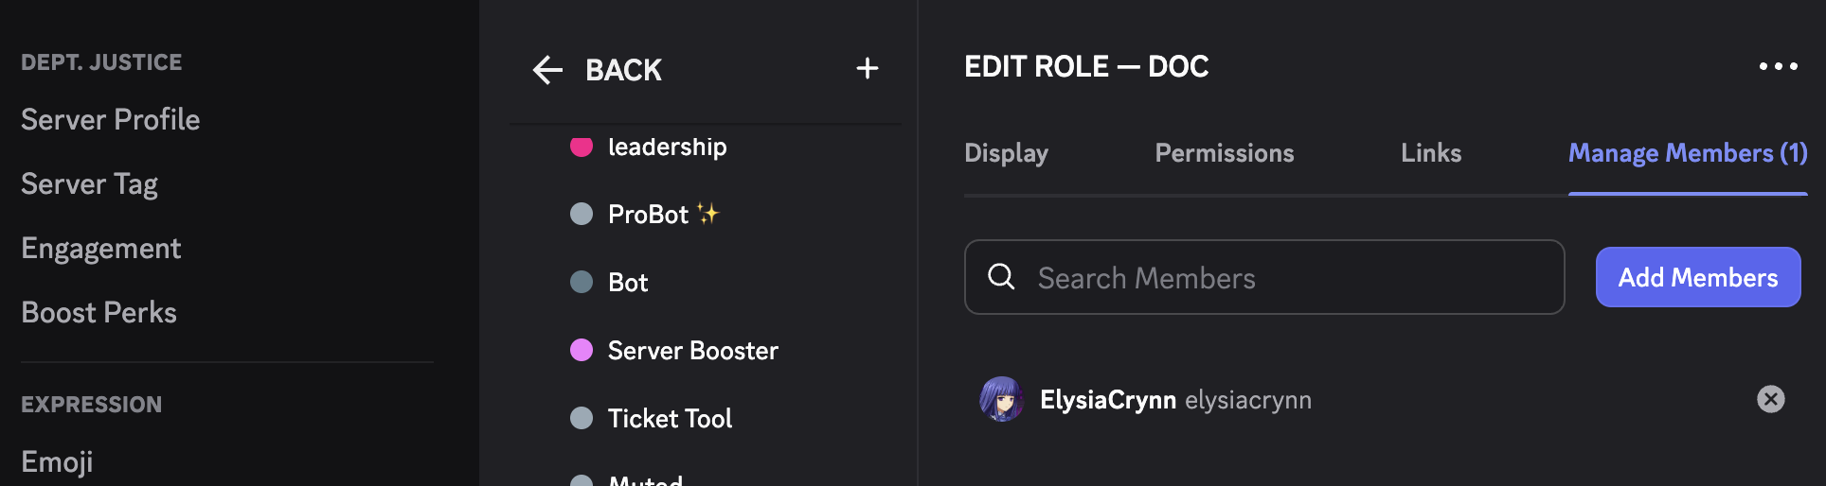Select the Bot role in list
The width and height of the screenshot is (1826, 486).
628,283
